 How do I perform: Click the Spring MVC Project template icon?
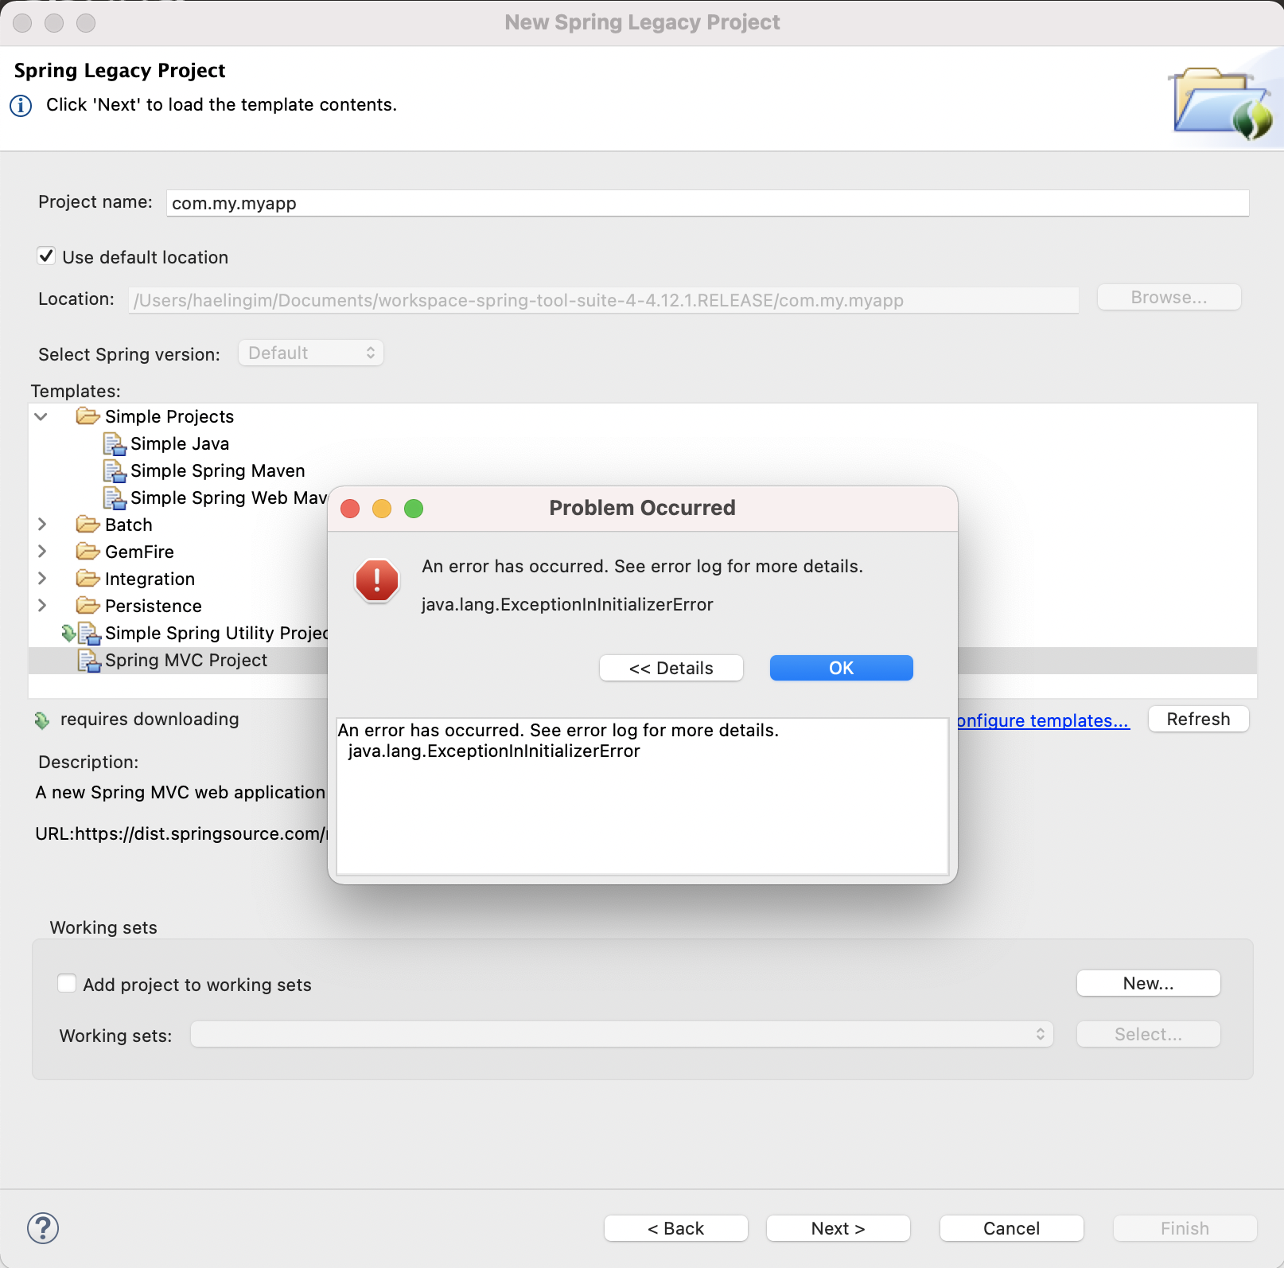(88, 661)
